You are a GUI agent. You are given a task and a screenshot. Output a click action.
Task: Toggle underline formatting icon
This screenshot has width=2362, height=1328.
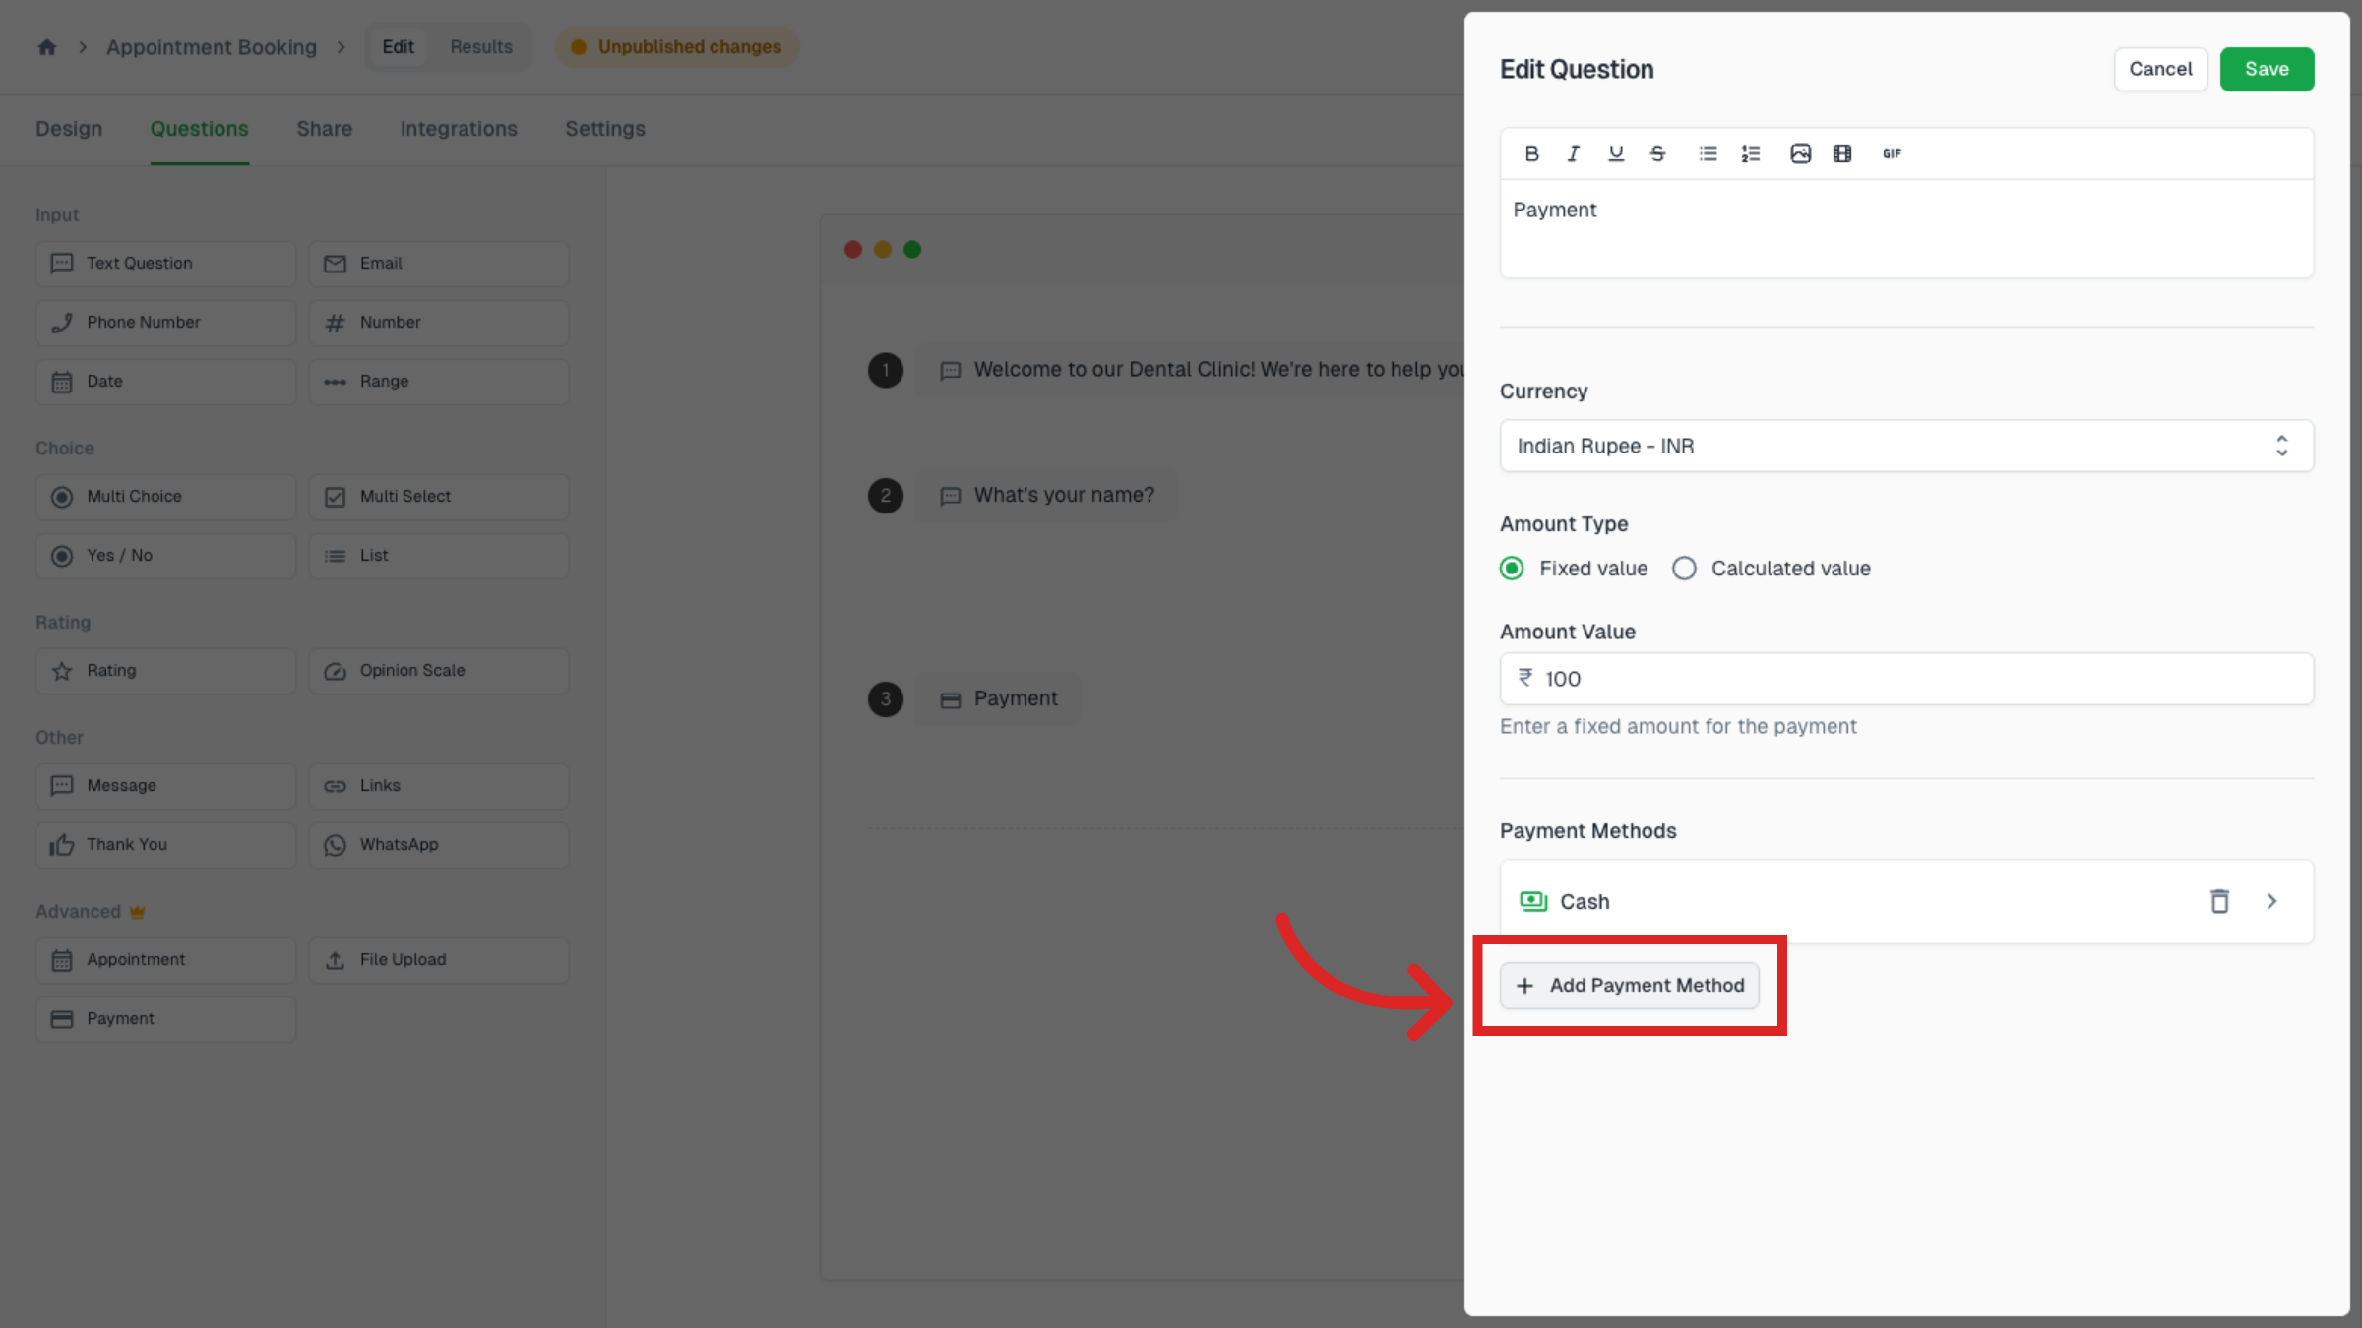(1615, 153)
